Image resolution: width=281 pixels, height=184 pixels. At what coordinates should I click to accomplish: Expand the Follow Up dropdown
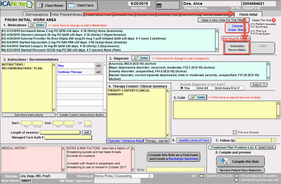(x=273, y=140)
